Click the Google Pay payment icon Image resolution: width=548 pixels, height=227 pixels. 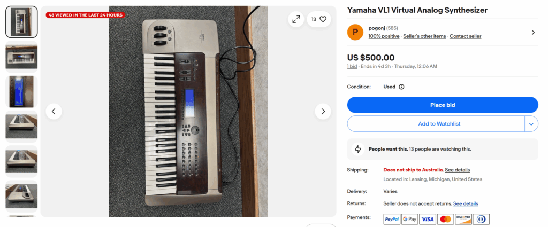click(409, 219)
